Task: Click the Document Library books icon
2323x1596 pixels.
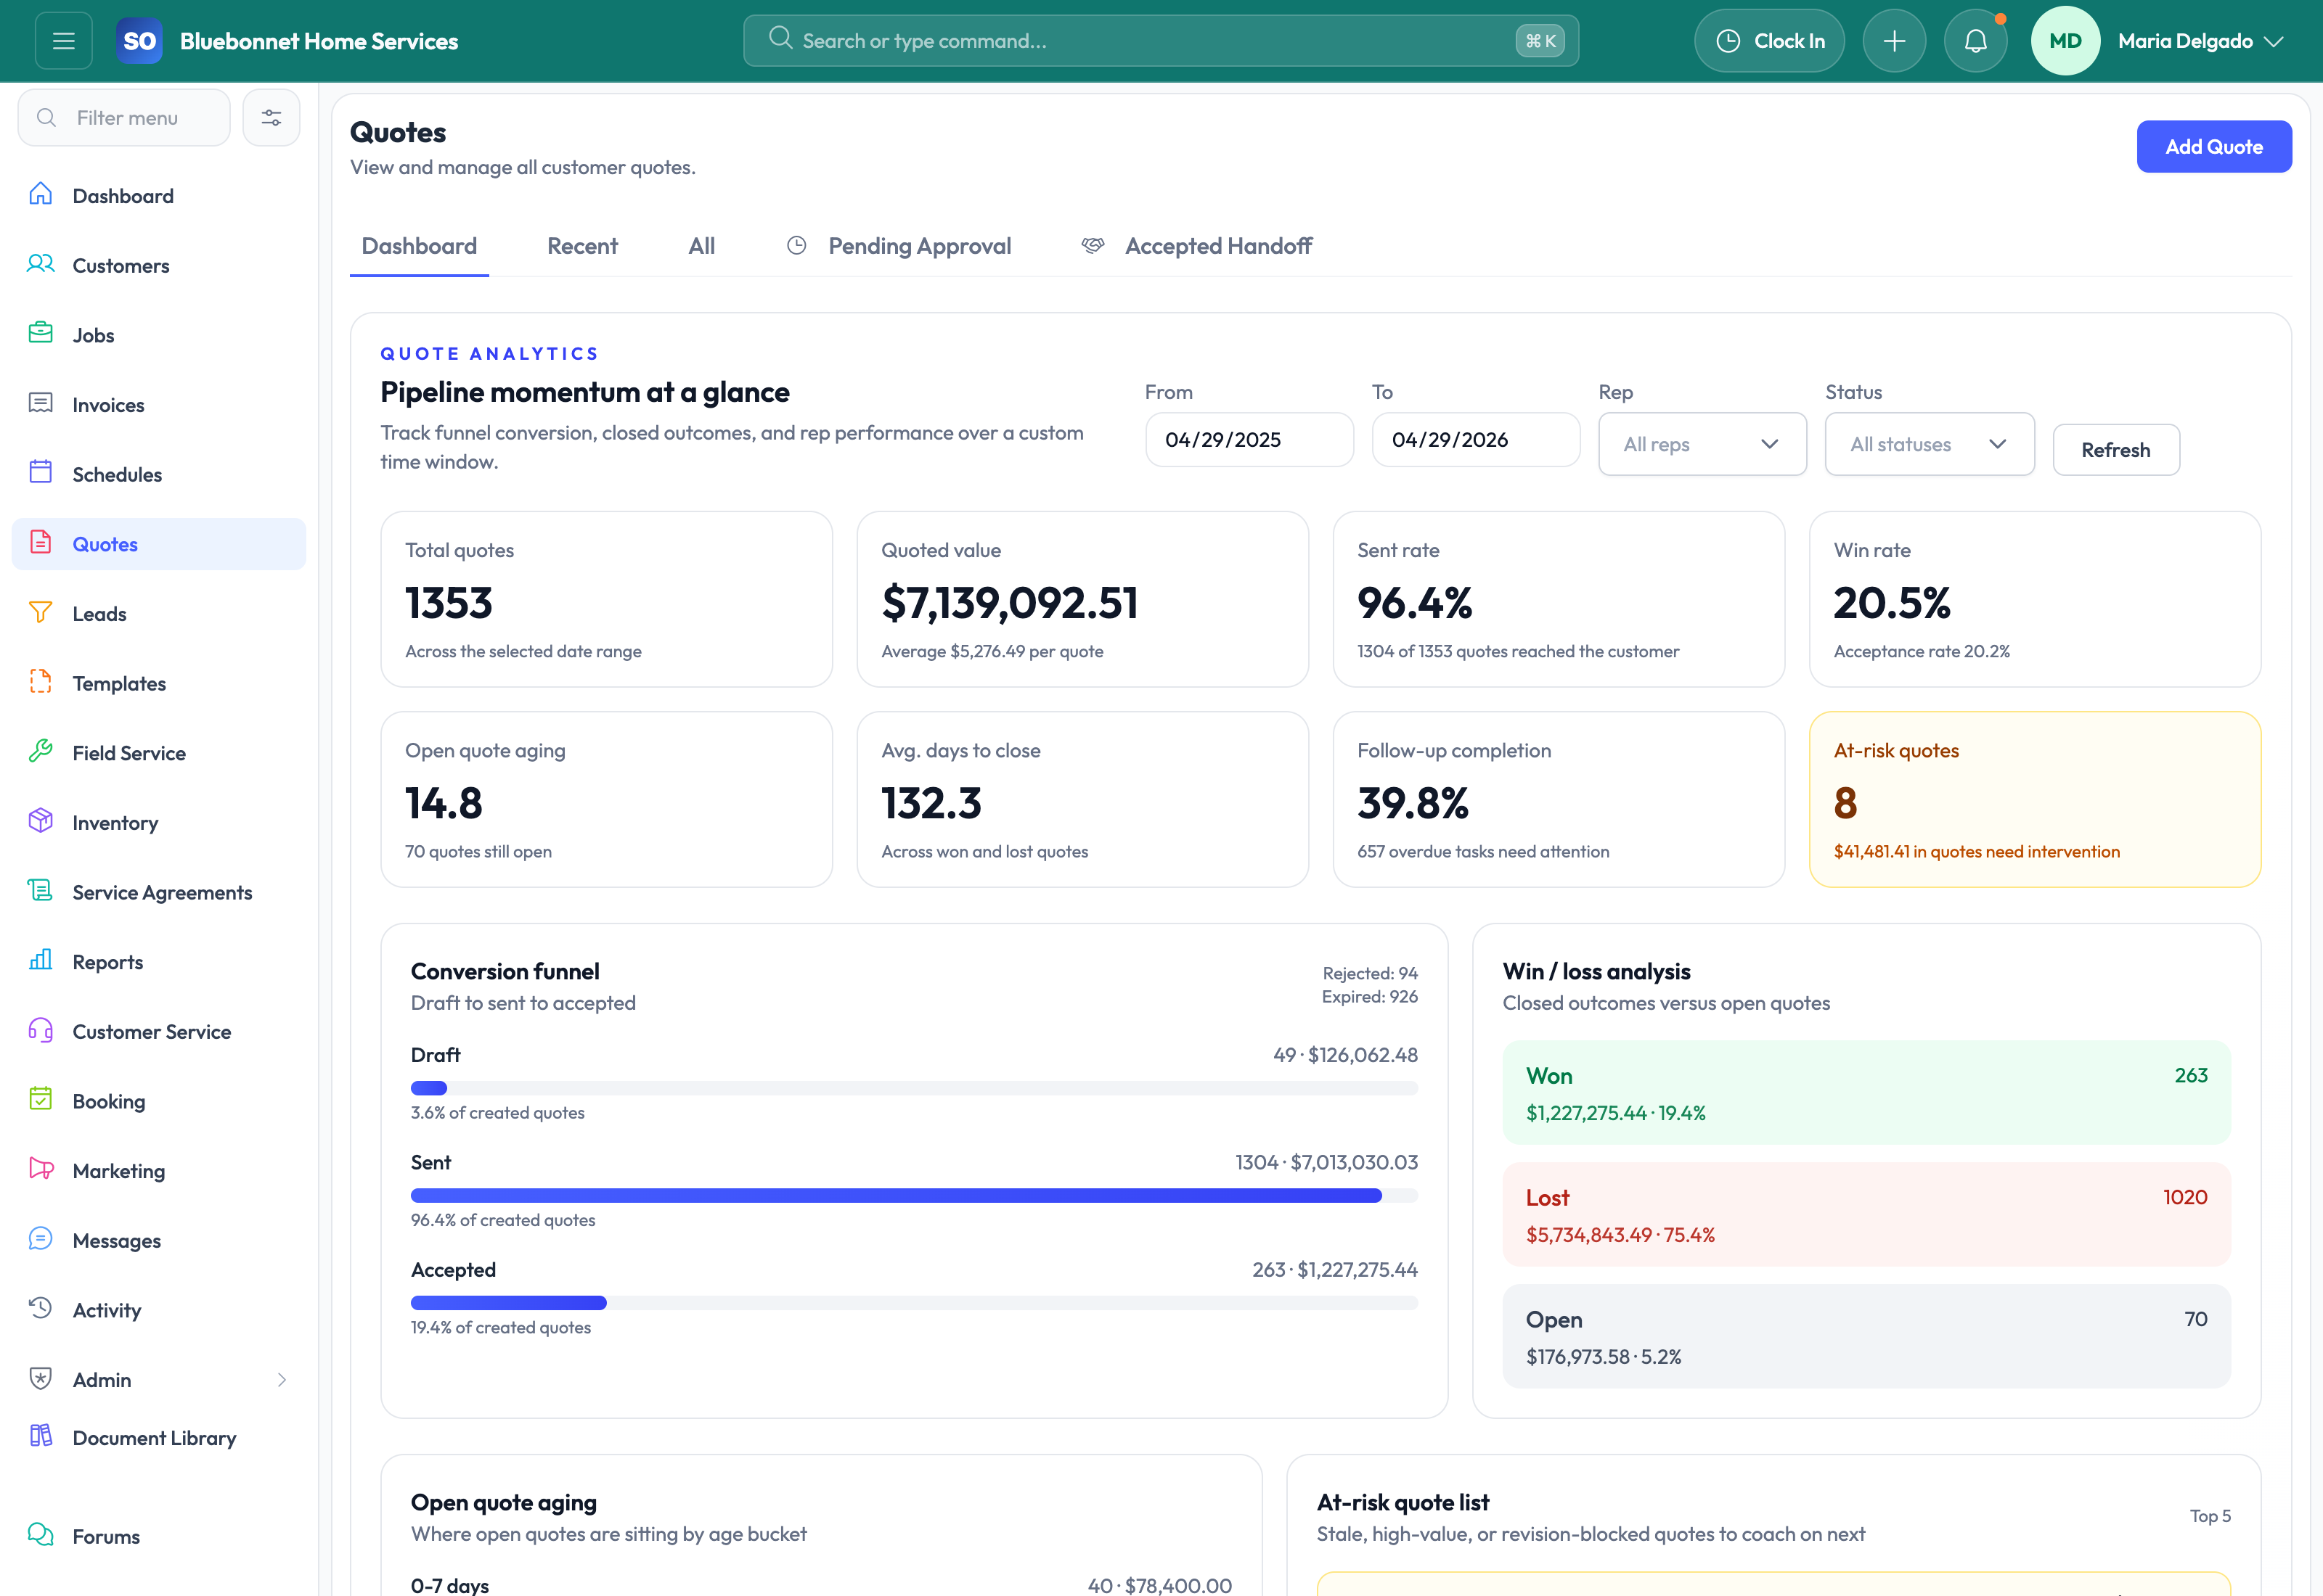Action: (x=41, y=1437)
